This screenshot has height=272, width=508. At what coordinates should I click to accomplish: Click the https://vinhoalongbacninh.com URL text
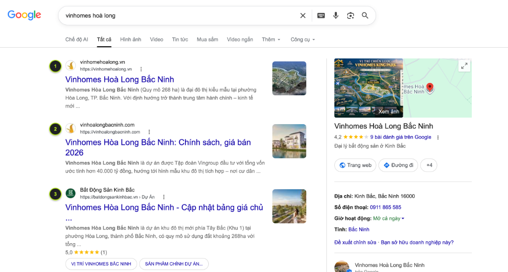click(x=110, y=132)
